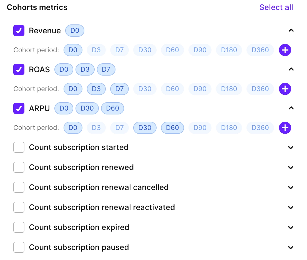
Task: Select the D180 period for Revenue
Action: click(229, 50)
